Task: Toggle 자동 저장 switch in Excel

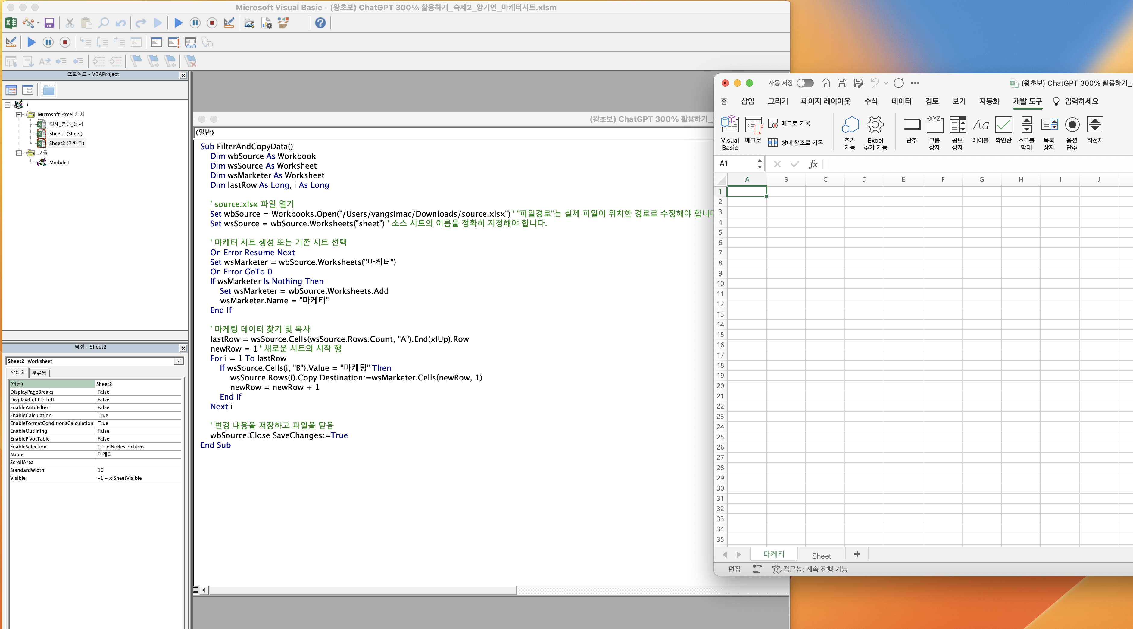Action: click(x=805, y=83)
